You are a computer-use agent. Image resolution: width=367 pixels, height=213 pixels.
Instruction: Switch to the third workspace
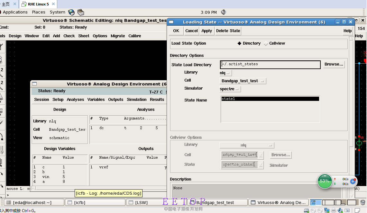click(340, 202)
